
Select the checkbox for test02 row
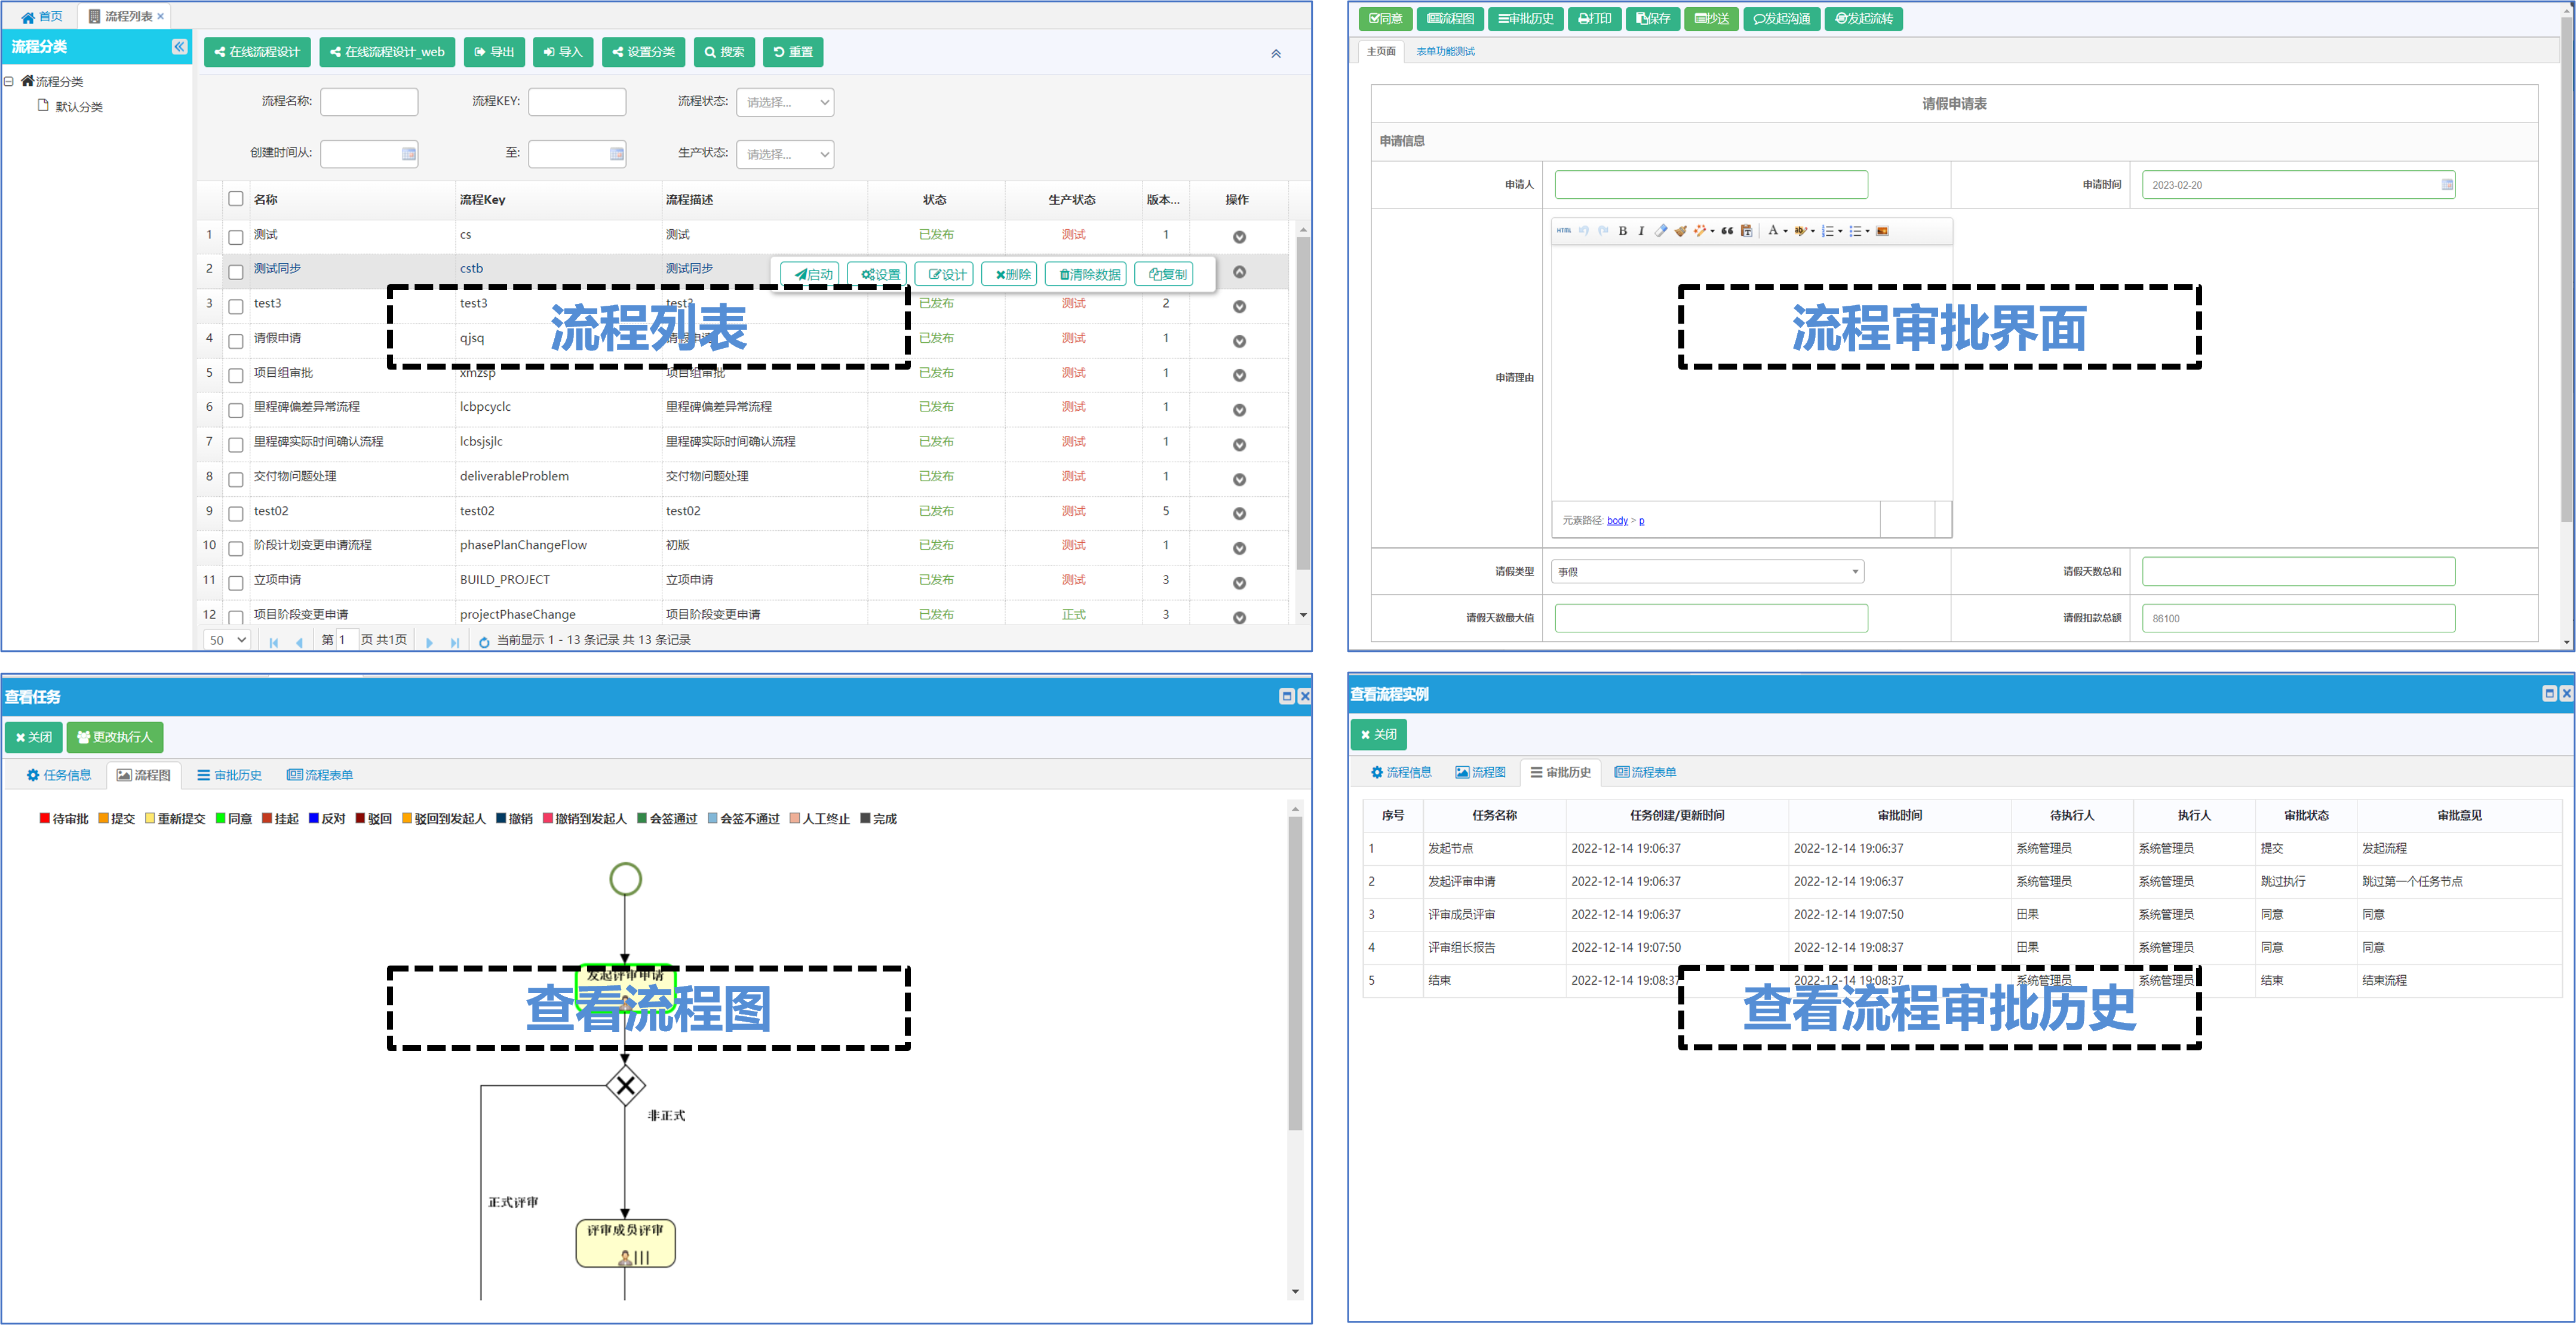coord(236,514)
